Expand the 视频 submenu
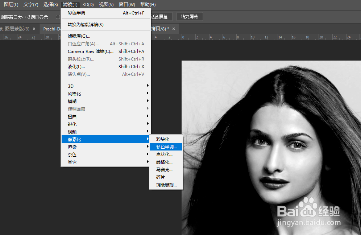Screen dimensions: 361x235 (106, 132)
